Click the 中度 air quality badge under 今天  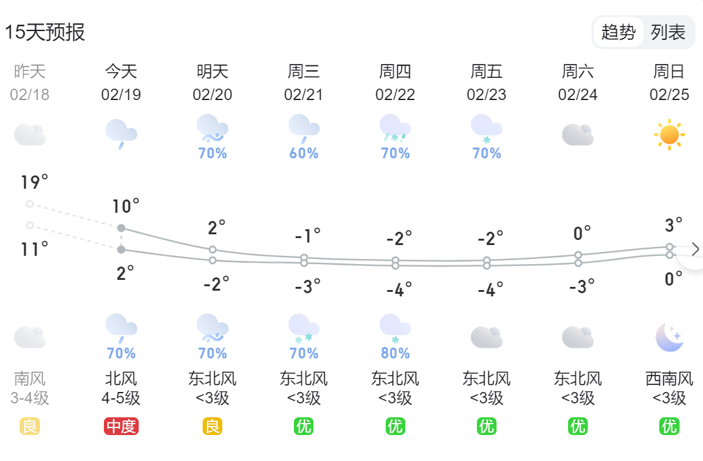(x=120, y=426)
